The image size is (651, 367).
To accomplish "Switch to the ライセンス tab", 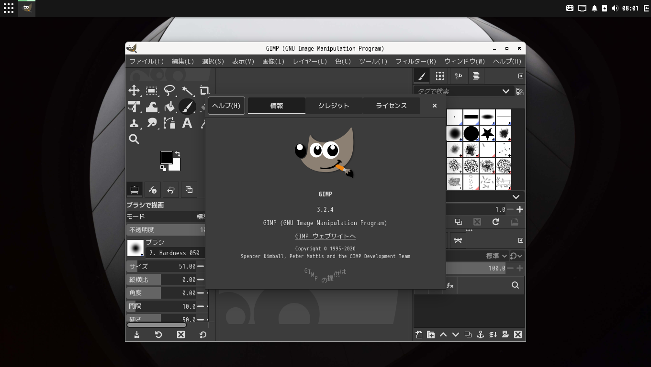I will 391,106.
